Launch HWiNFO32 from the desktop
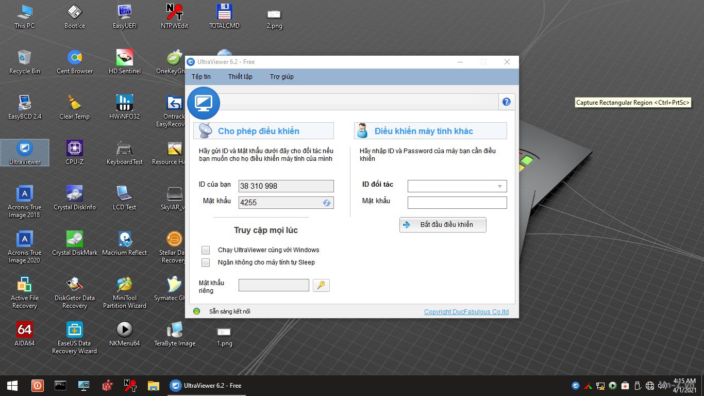 click(x=125, y=107)
